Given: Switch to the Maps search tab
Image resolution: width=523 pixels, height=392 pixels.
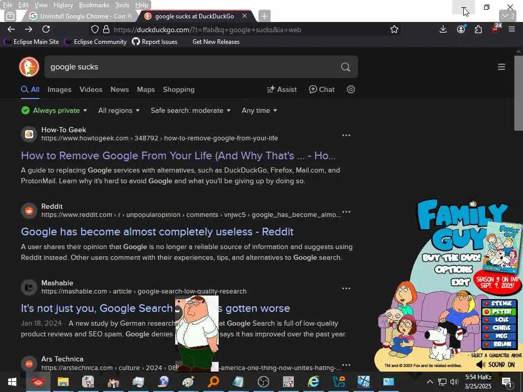Looking at the screenshot, I should tap(146, 89).
